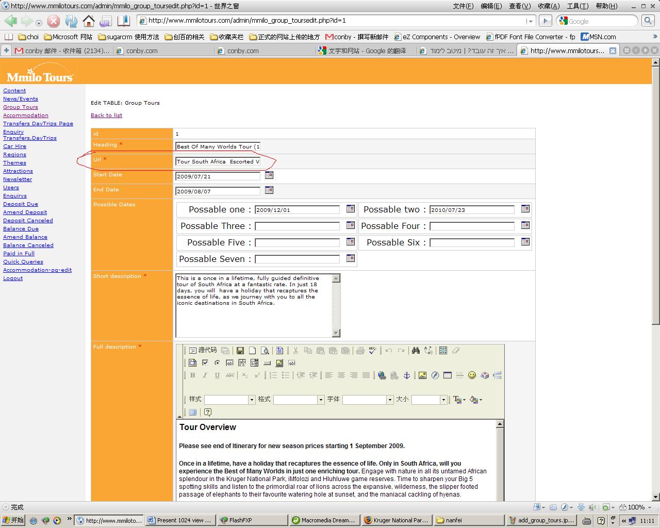Click the binoculars Find icon
Viewport: 660px width, 528px height.
point(416,351)
